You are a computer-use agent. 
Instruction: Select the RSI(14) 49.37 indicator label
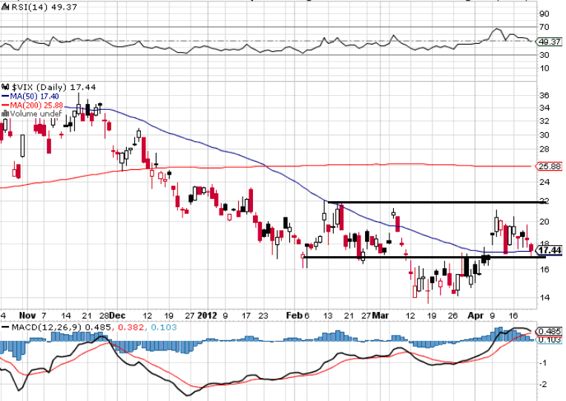point(44,7)
